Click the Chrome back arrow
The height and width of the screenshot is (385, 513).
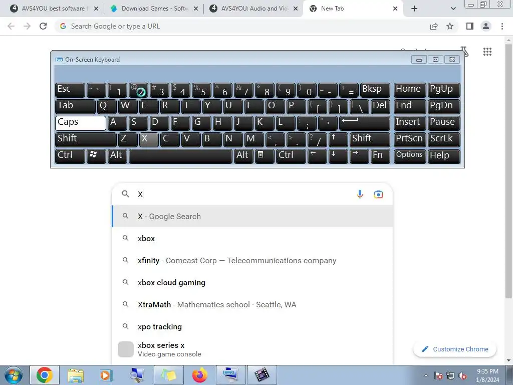11,26
